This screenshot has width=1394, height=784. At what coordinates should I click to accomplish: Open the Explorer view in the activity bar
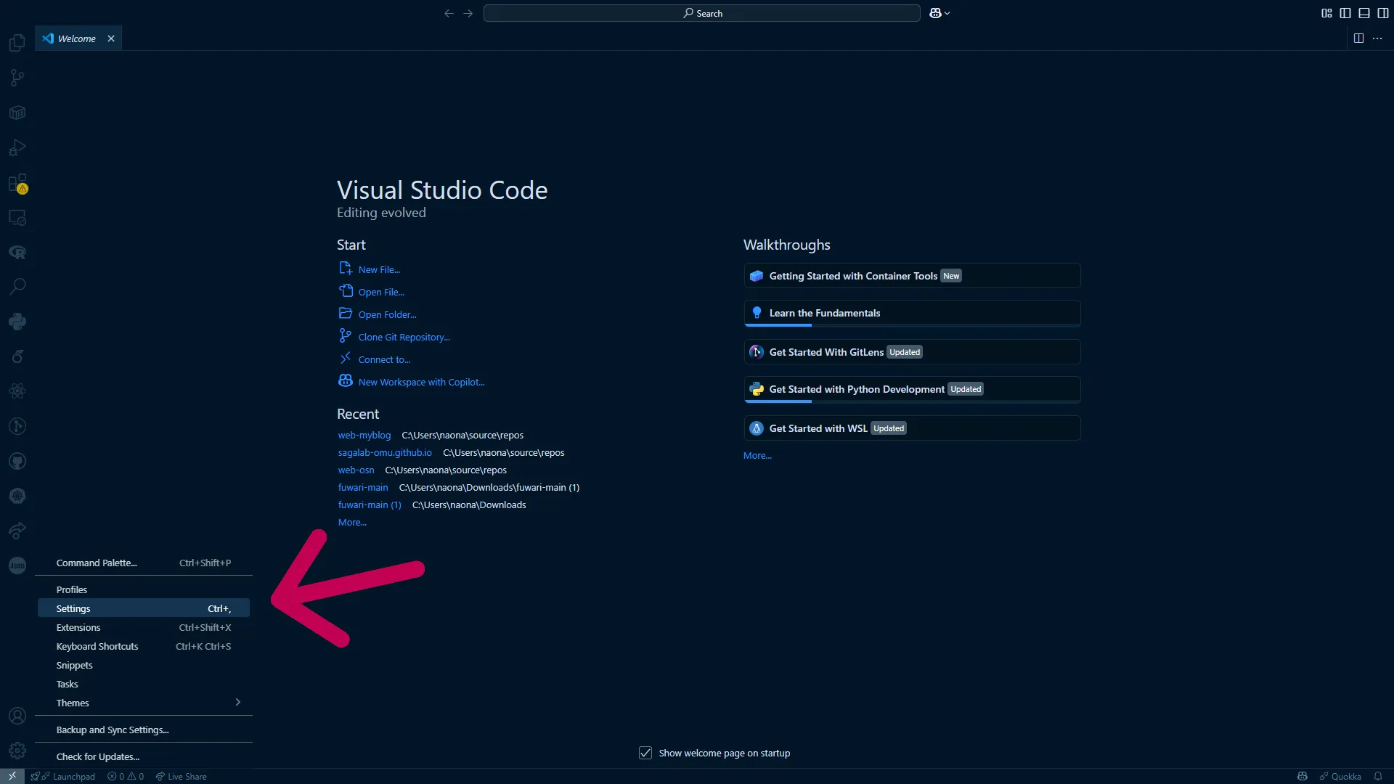click(17, 43)
